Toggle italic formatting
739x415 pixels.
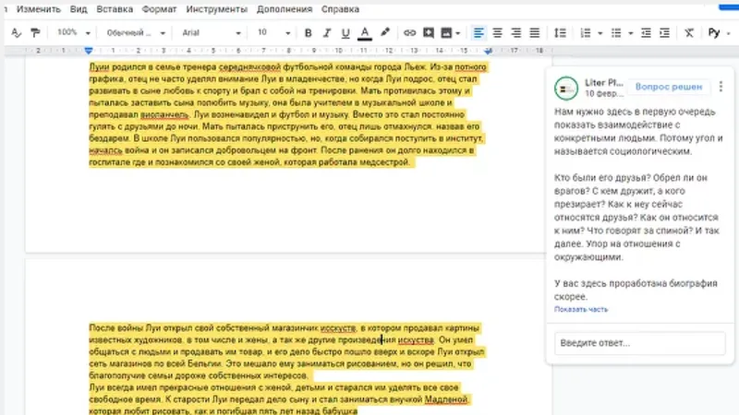tap(327, 33)
